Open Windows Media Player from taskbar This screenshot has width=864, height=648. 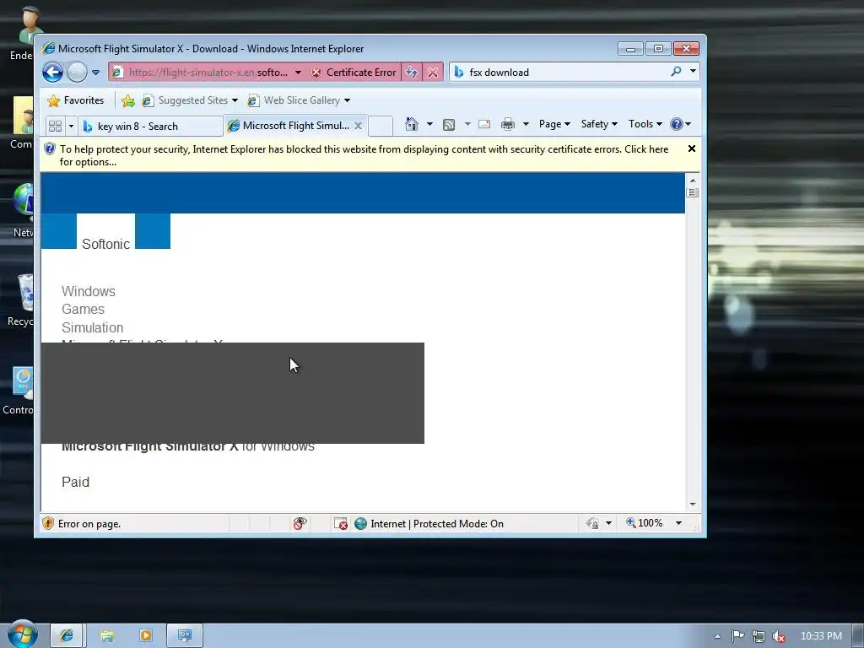146,636
